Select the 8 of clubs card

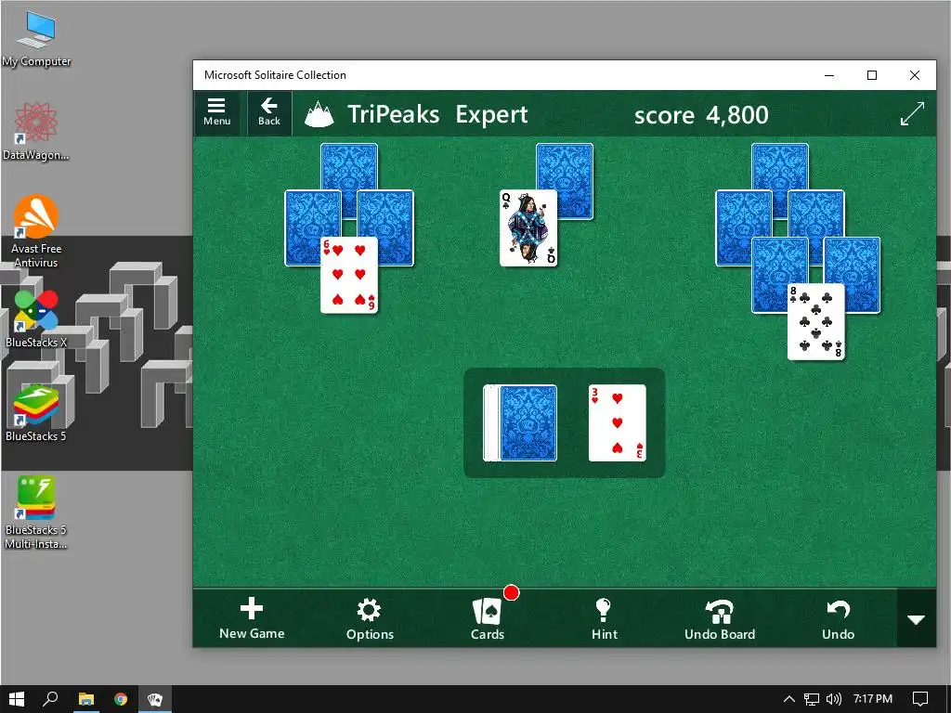pyautogui.click(x=815, y=322)
